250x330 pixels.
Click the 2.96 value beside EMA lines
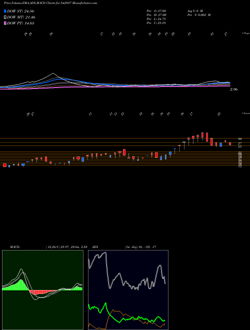[234, 89]
